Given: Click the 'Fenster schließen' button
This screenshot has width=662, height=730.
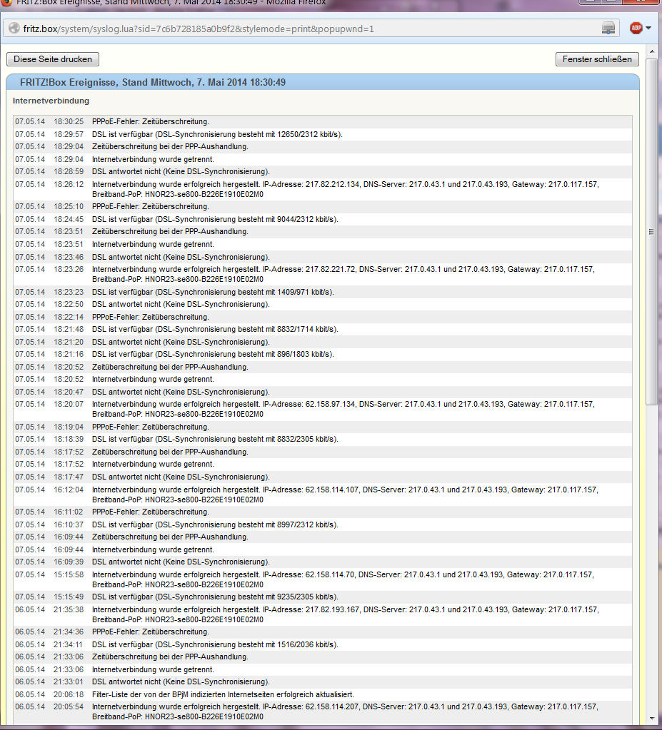Looking at the screenshot, I should [597, 59].
